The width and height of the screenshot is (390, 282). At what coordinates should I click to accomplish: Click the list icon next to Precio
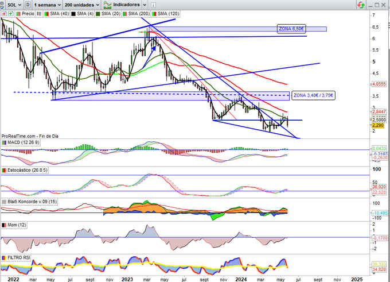pos(39,13)
